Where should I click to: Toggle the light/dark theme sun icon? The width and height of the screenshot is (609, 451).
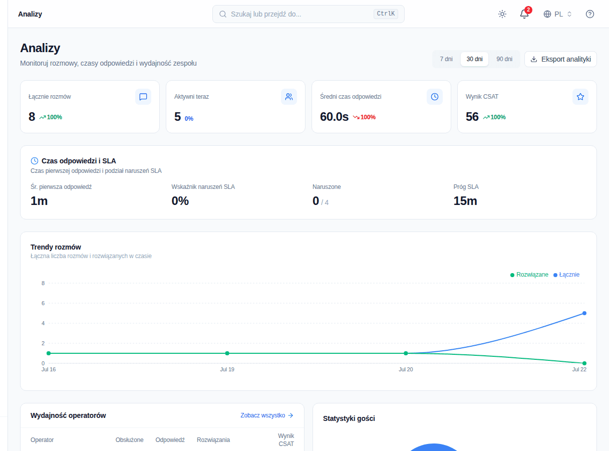502,14
